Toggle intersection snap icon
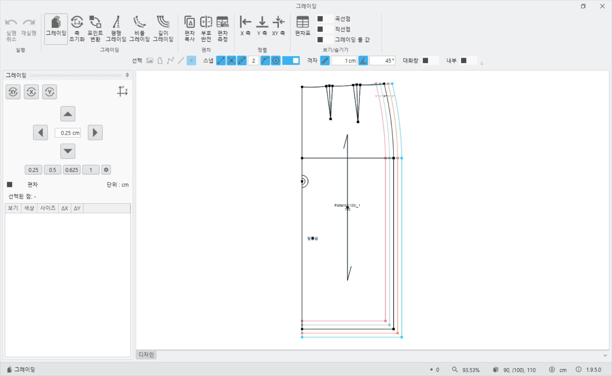 tap(231, 61)
